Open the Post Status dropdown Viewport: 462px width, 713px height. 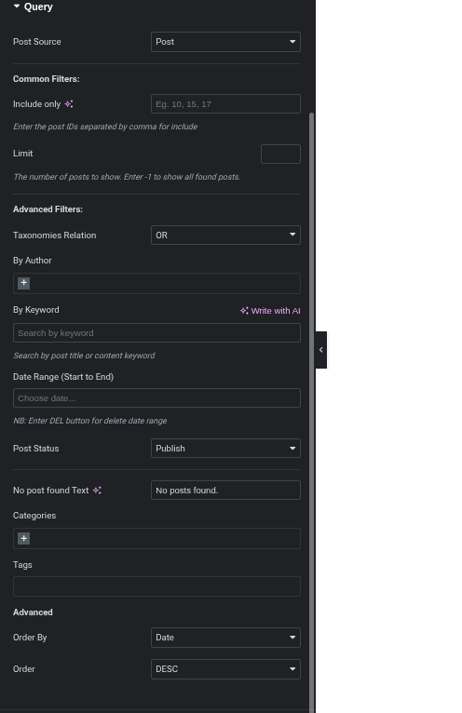[225, 449]
